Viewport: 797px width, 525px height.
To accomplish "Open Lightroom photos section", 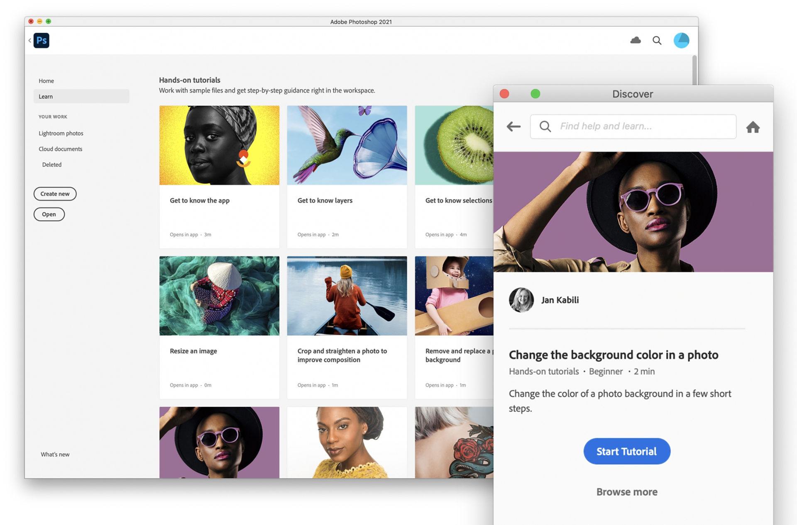I will [61, 133].
